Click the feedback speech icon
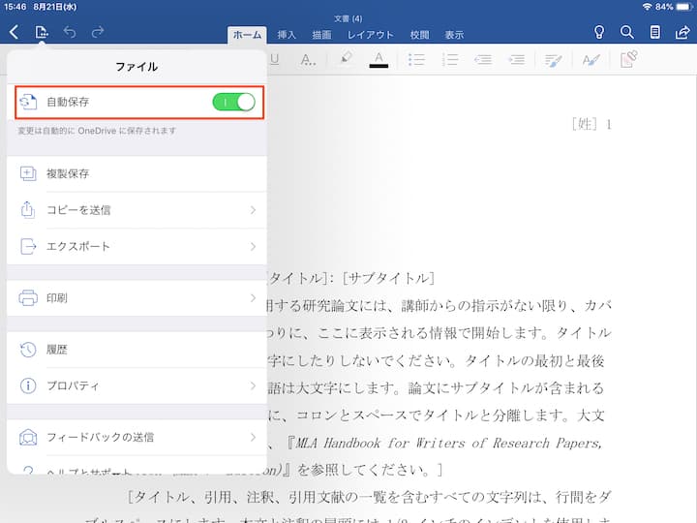The width and height of the screenshot is (697, 523). point(28,437)
